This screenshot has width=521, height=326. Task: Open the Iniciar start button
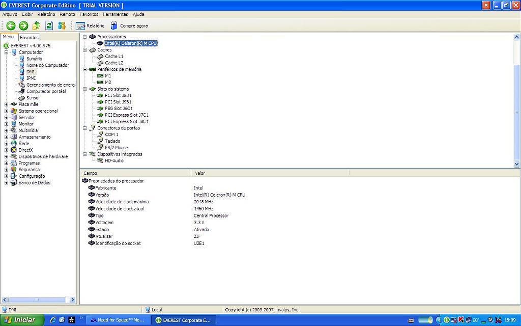22,320
